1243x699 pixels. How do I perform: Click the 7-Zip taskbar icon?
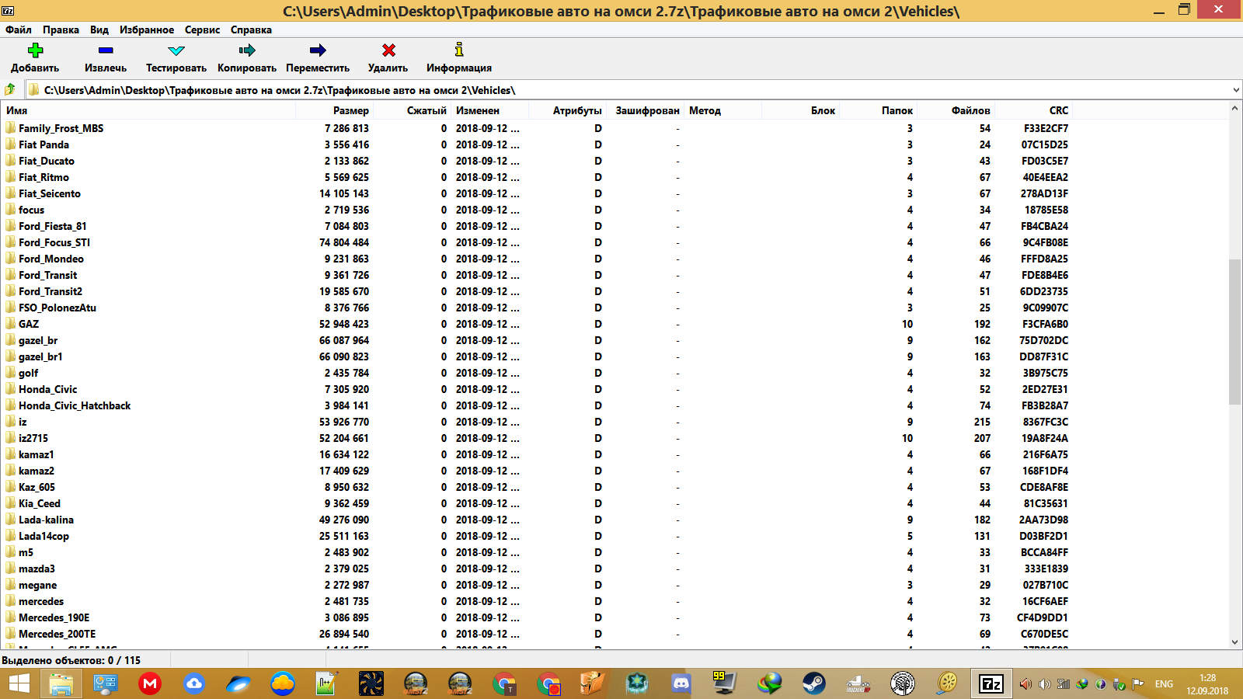(991, 683)
